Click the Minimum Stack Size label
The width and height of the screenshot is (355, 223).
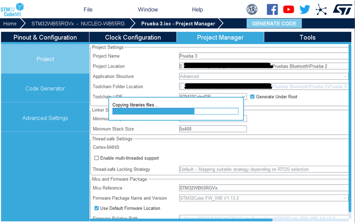click(x=113, y=129)
